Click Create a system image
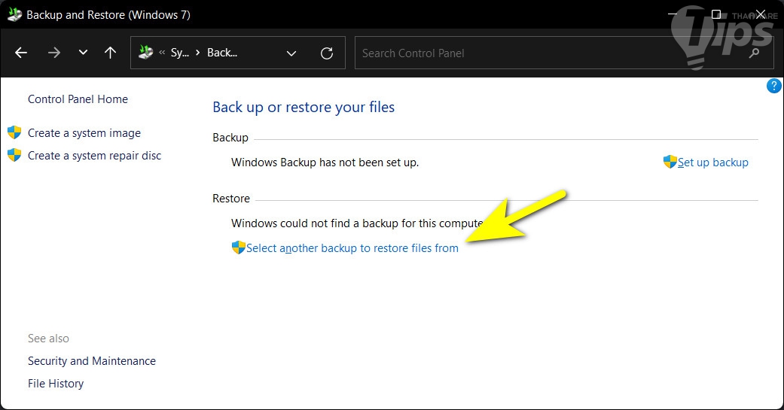Screen dimensions: 784x410 (84, 133)
